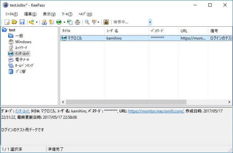Image resolution: width=233 pixels, height=153 pixels.
Task: Save the database with the floppy icon
Action: (x=22, y=22)
